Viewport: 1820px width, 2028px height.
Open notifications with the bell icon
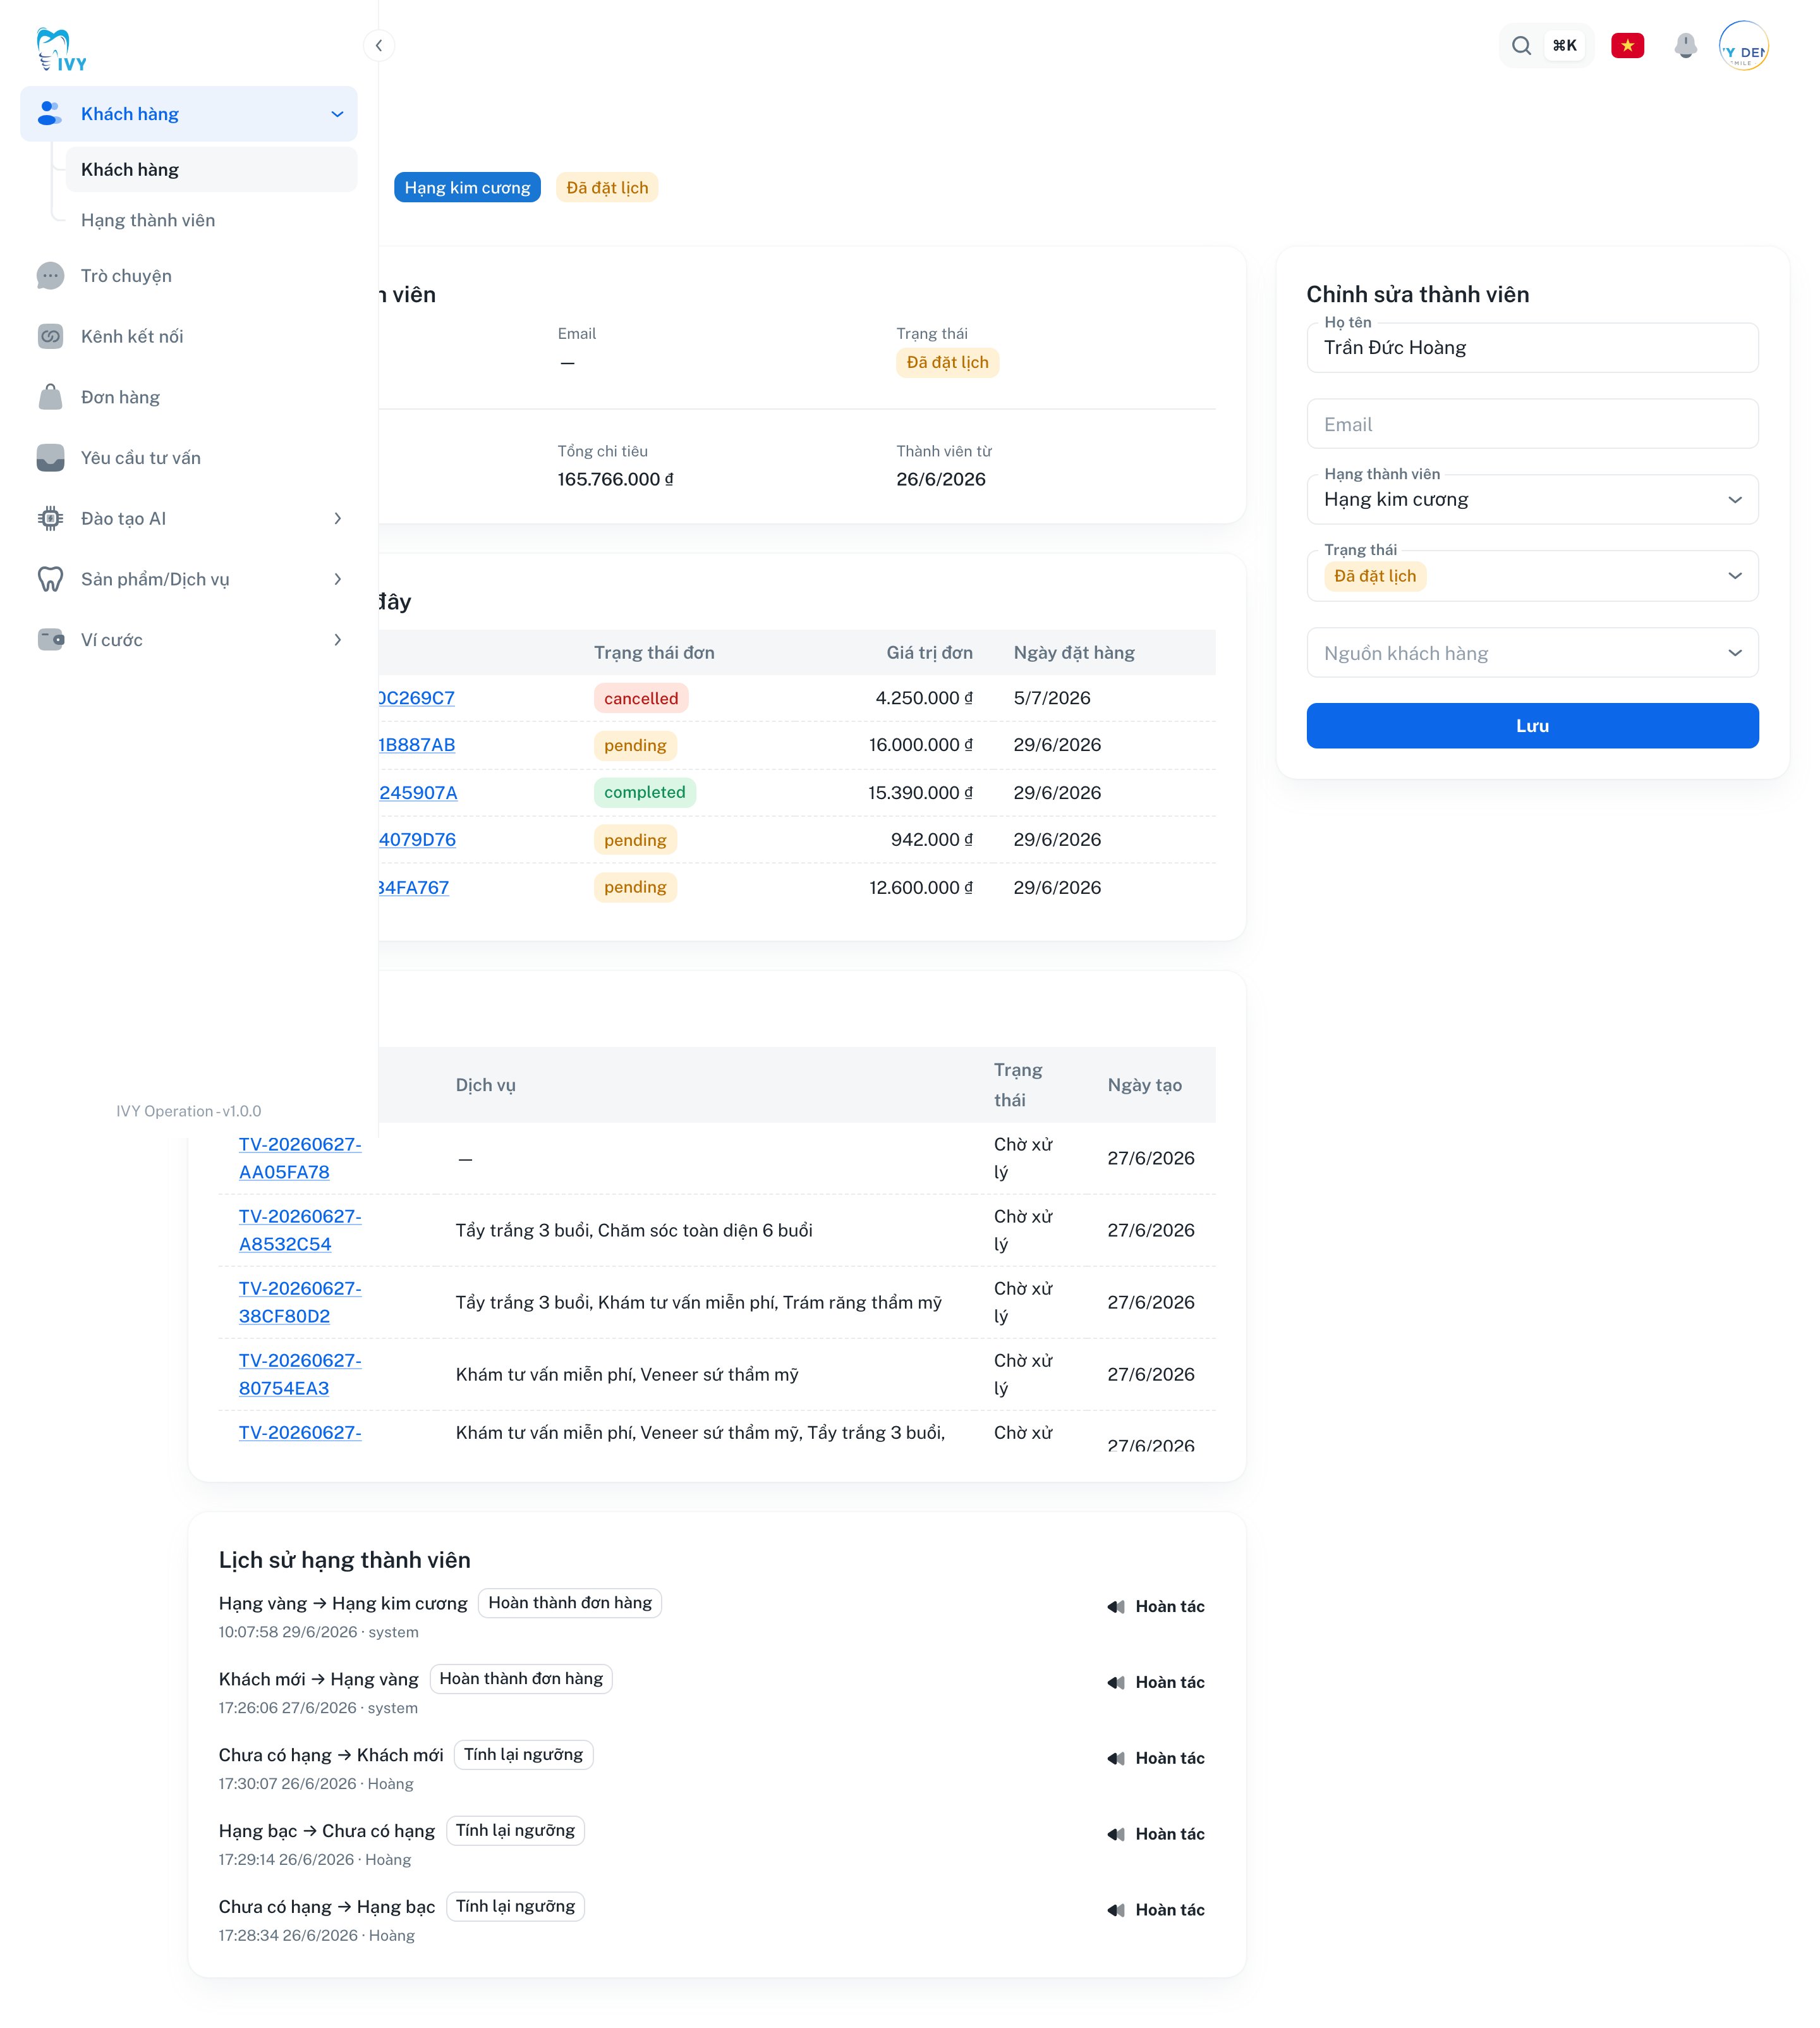pyautogui.click(x=1686, y=45)
